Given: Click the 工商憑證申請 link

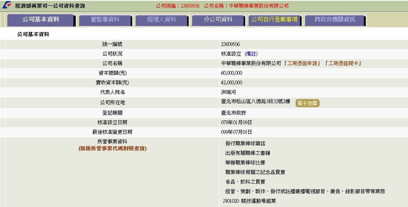Looking at the screenshot, I should 302,63.
